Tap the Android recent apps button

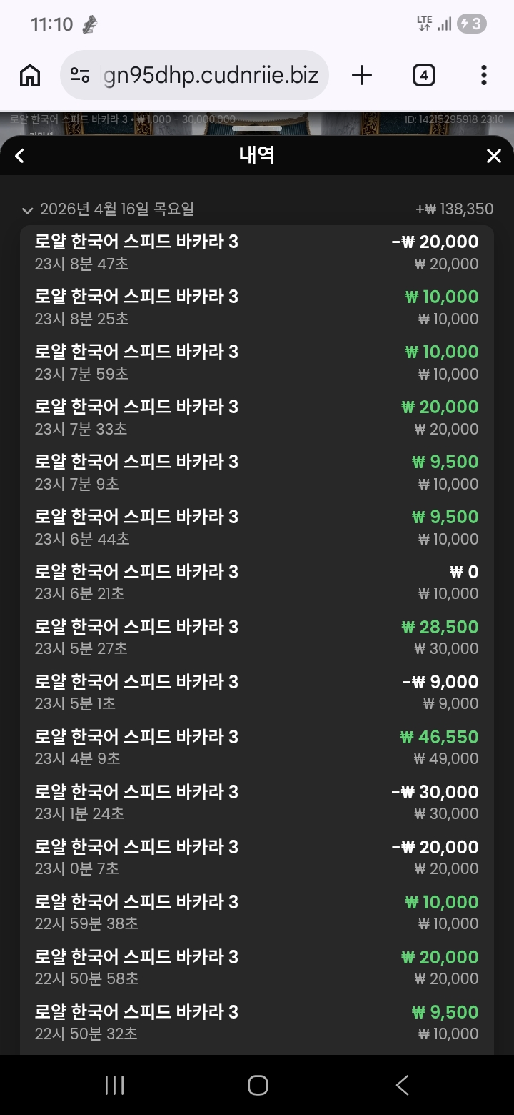pyautogui.click(x=114, y=1085)
